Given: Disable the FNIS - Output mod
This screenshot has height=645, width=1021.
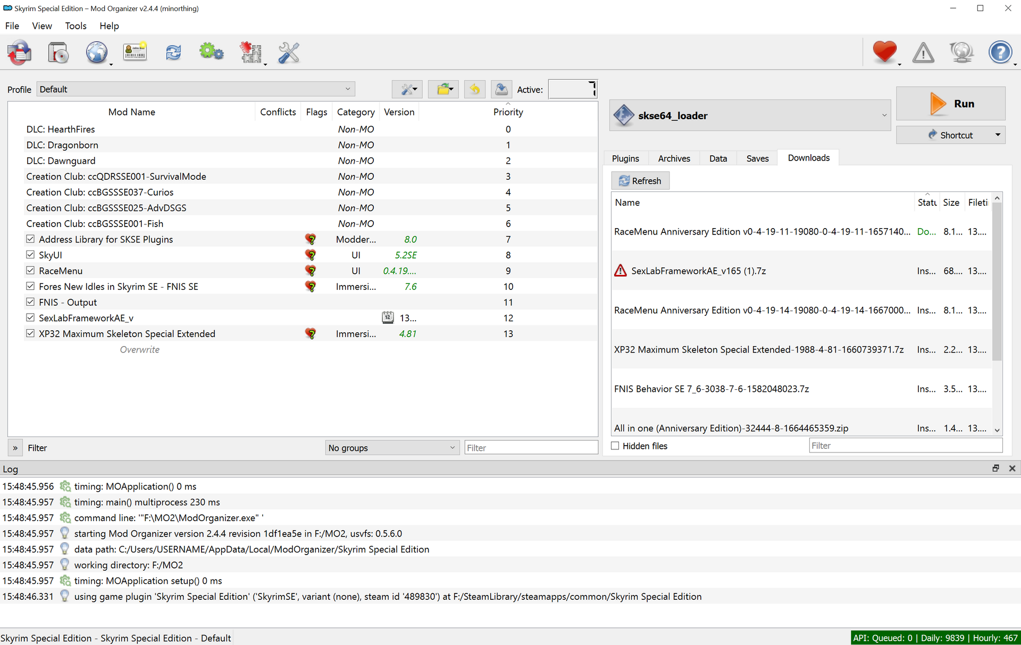Looking at the screenshot, I should pyautogui.click(x=30, y=302).
